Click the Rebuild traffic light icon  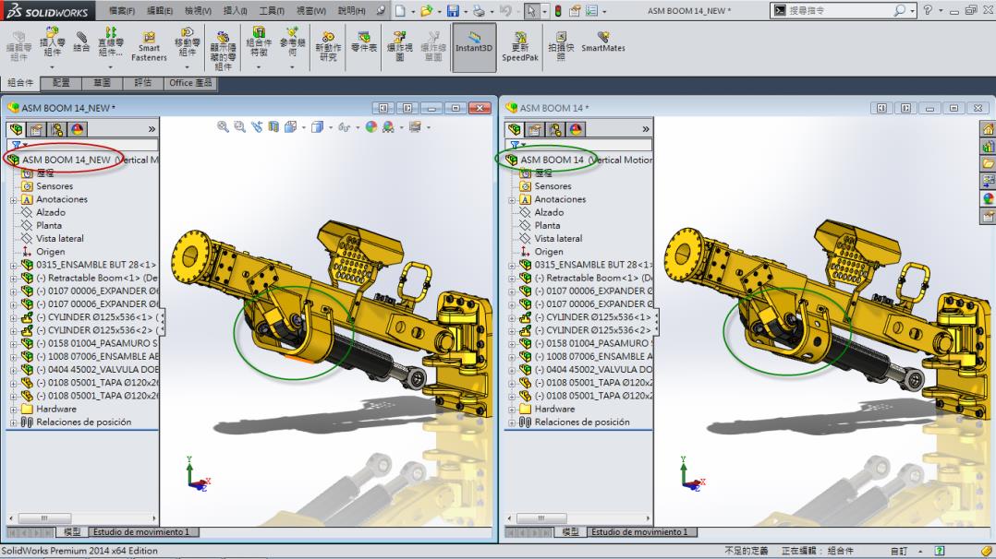point(557,11)
